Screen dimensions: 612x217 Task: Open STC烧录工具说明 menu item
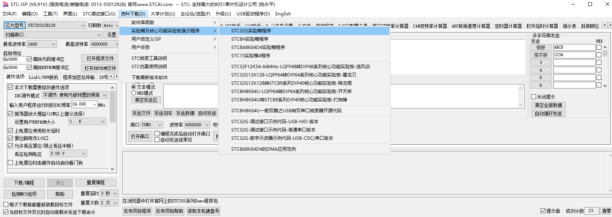click(x=169, y=58)
